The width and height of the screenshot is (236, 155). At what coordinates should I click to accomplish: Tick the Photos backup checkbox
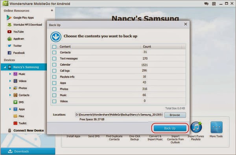click(54, 89)
